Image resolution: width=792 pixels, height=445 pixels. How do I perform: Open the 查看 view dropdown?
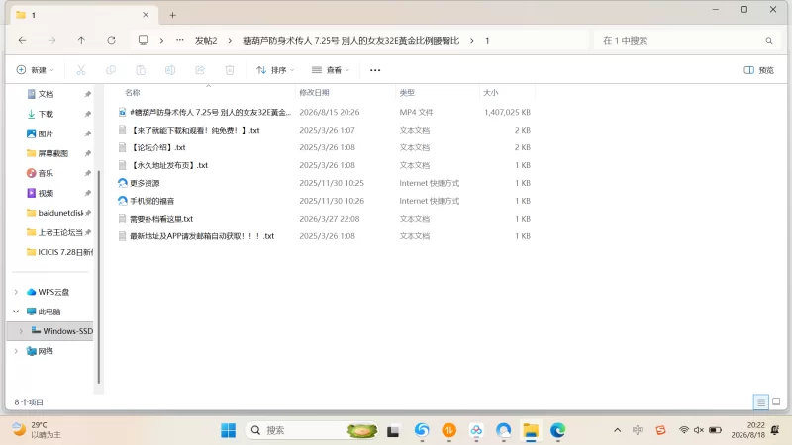coord(331,70)
